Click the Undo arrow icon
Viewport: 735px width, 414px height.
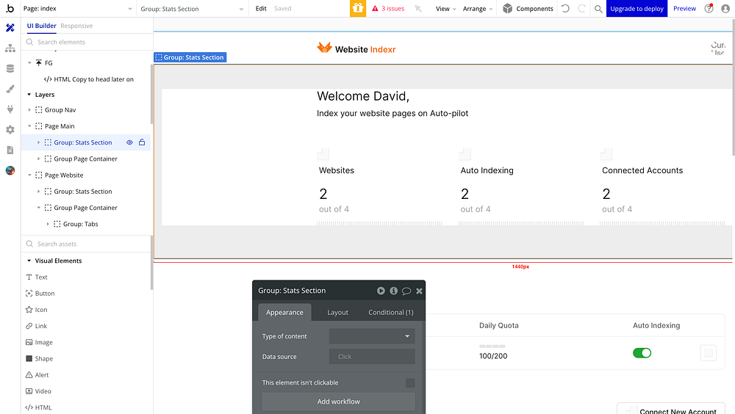coord(565,8)
